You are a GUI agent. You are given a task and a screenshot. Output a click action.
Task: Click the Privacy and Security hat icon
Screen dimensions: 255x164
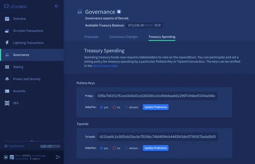[7, 79]
